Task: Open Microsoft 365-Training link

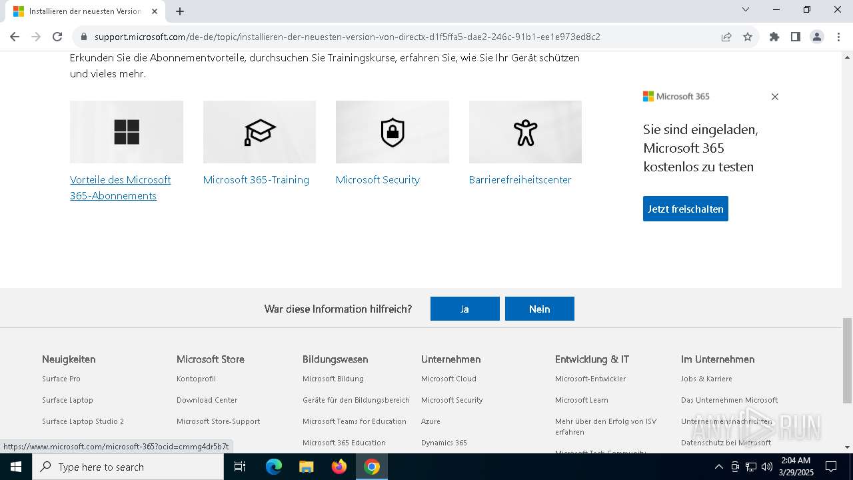Action: click(x=256, y=180)
